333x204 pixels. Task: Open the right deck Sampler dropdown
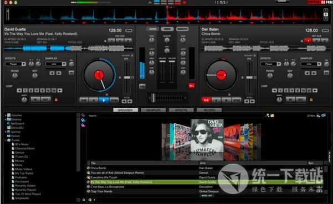pyautogui.click(x=311, y=64)
